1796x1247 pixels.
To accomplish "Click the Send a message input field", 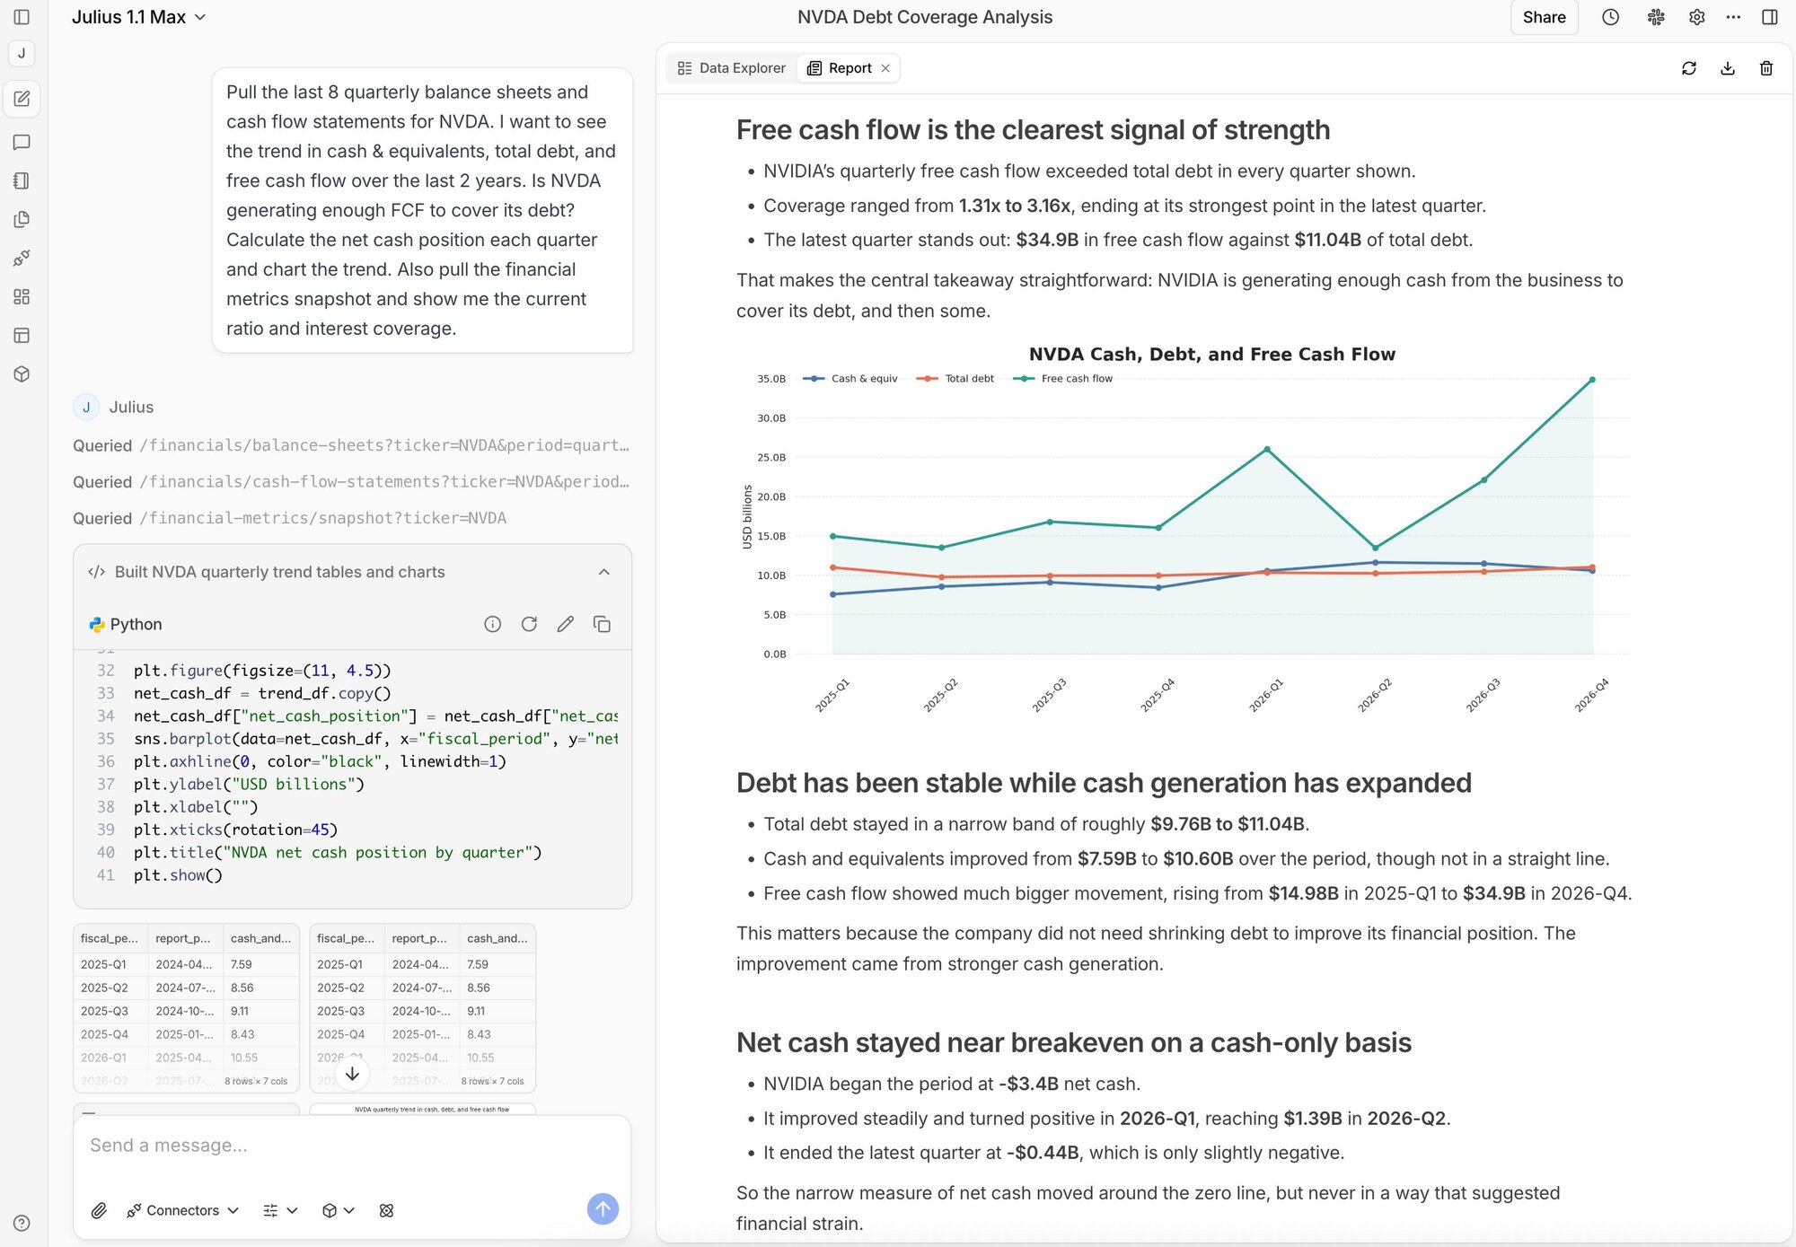I will point(350,1146).
